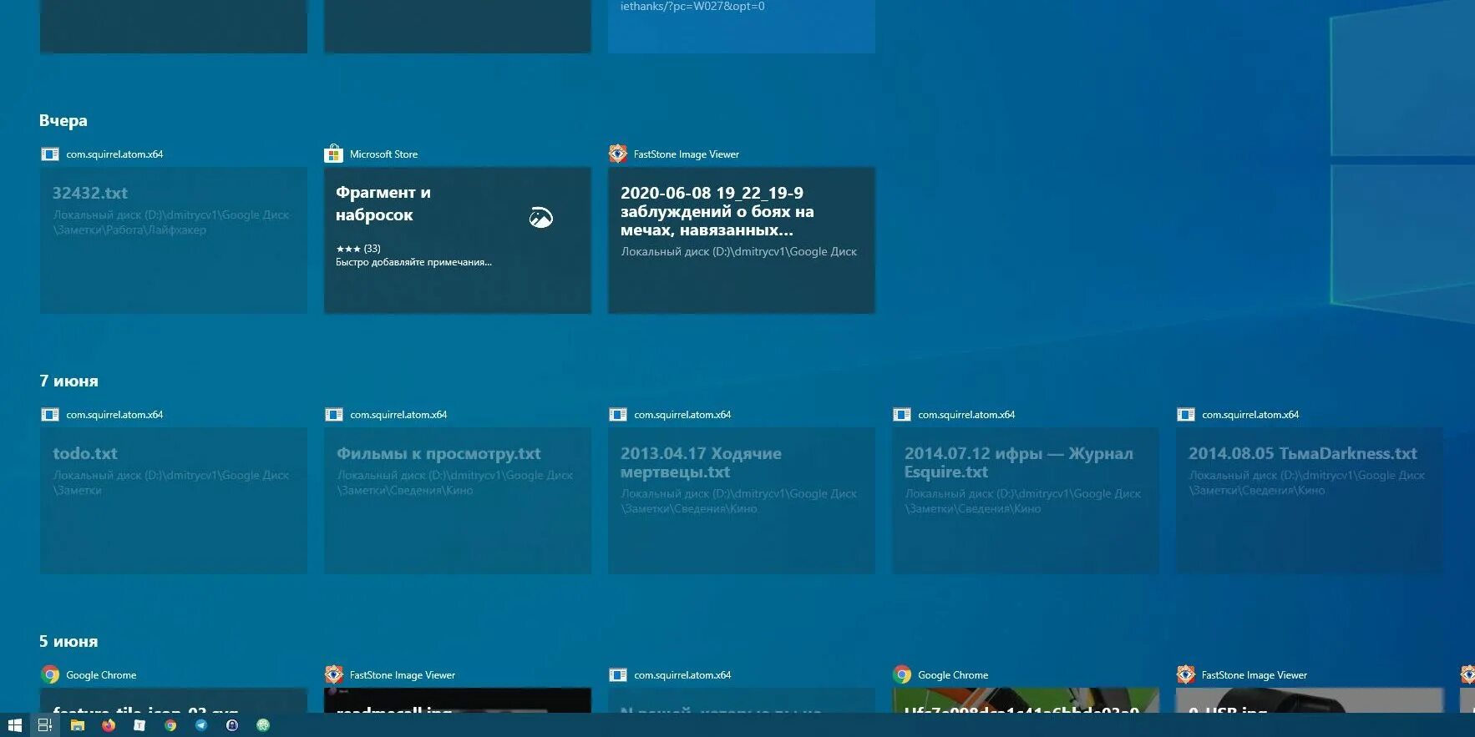Open the 2013.04.17 Ходячие мертвецы.txt card
The height and width of the screenshot is (737, 1475).
(742, 501)
